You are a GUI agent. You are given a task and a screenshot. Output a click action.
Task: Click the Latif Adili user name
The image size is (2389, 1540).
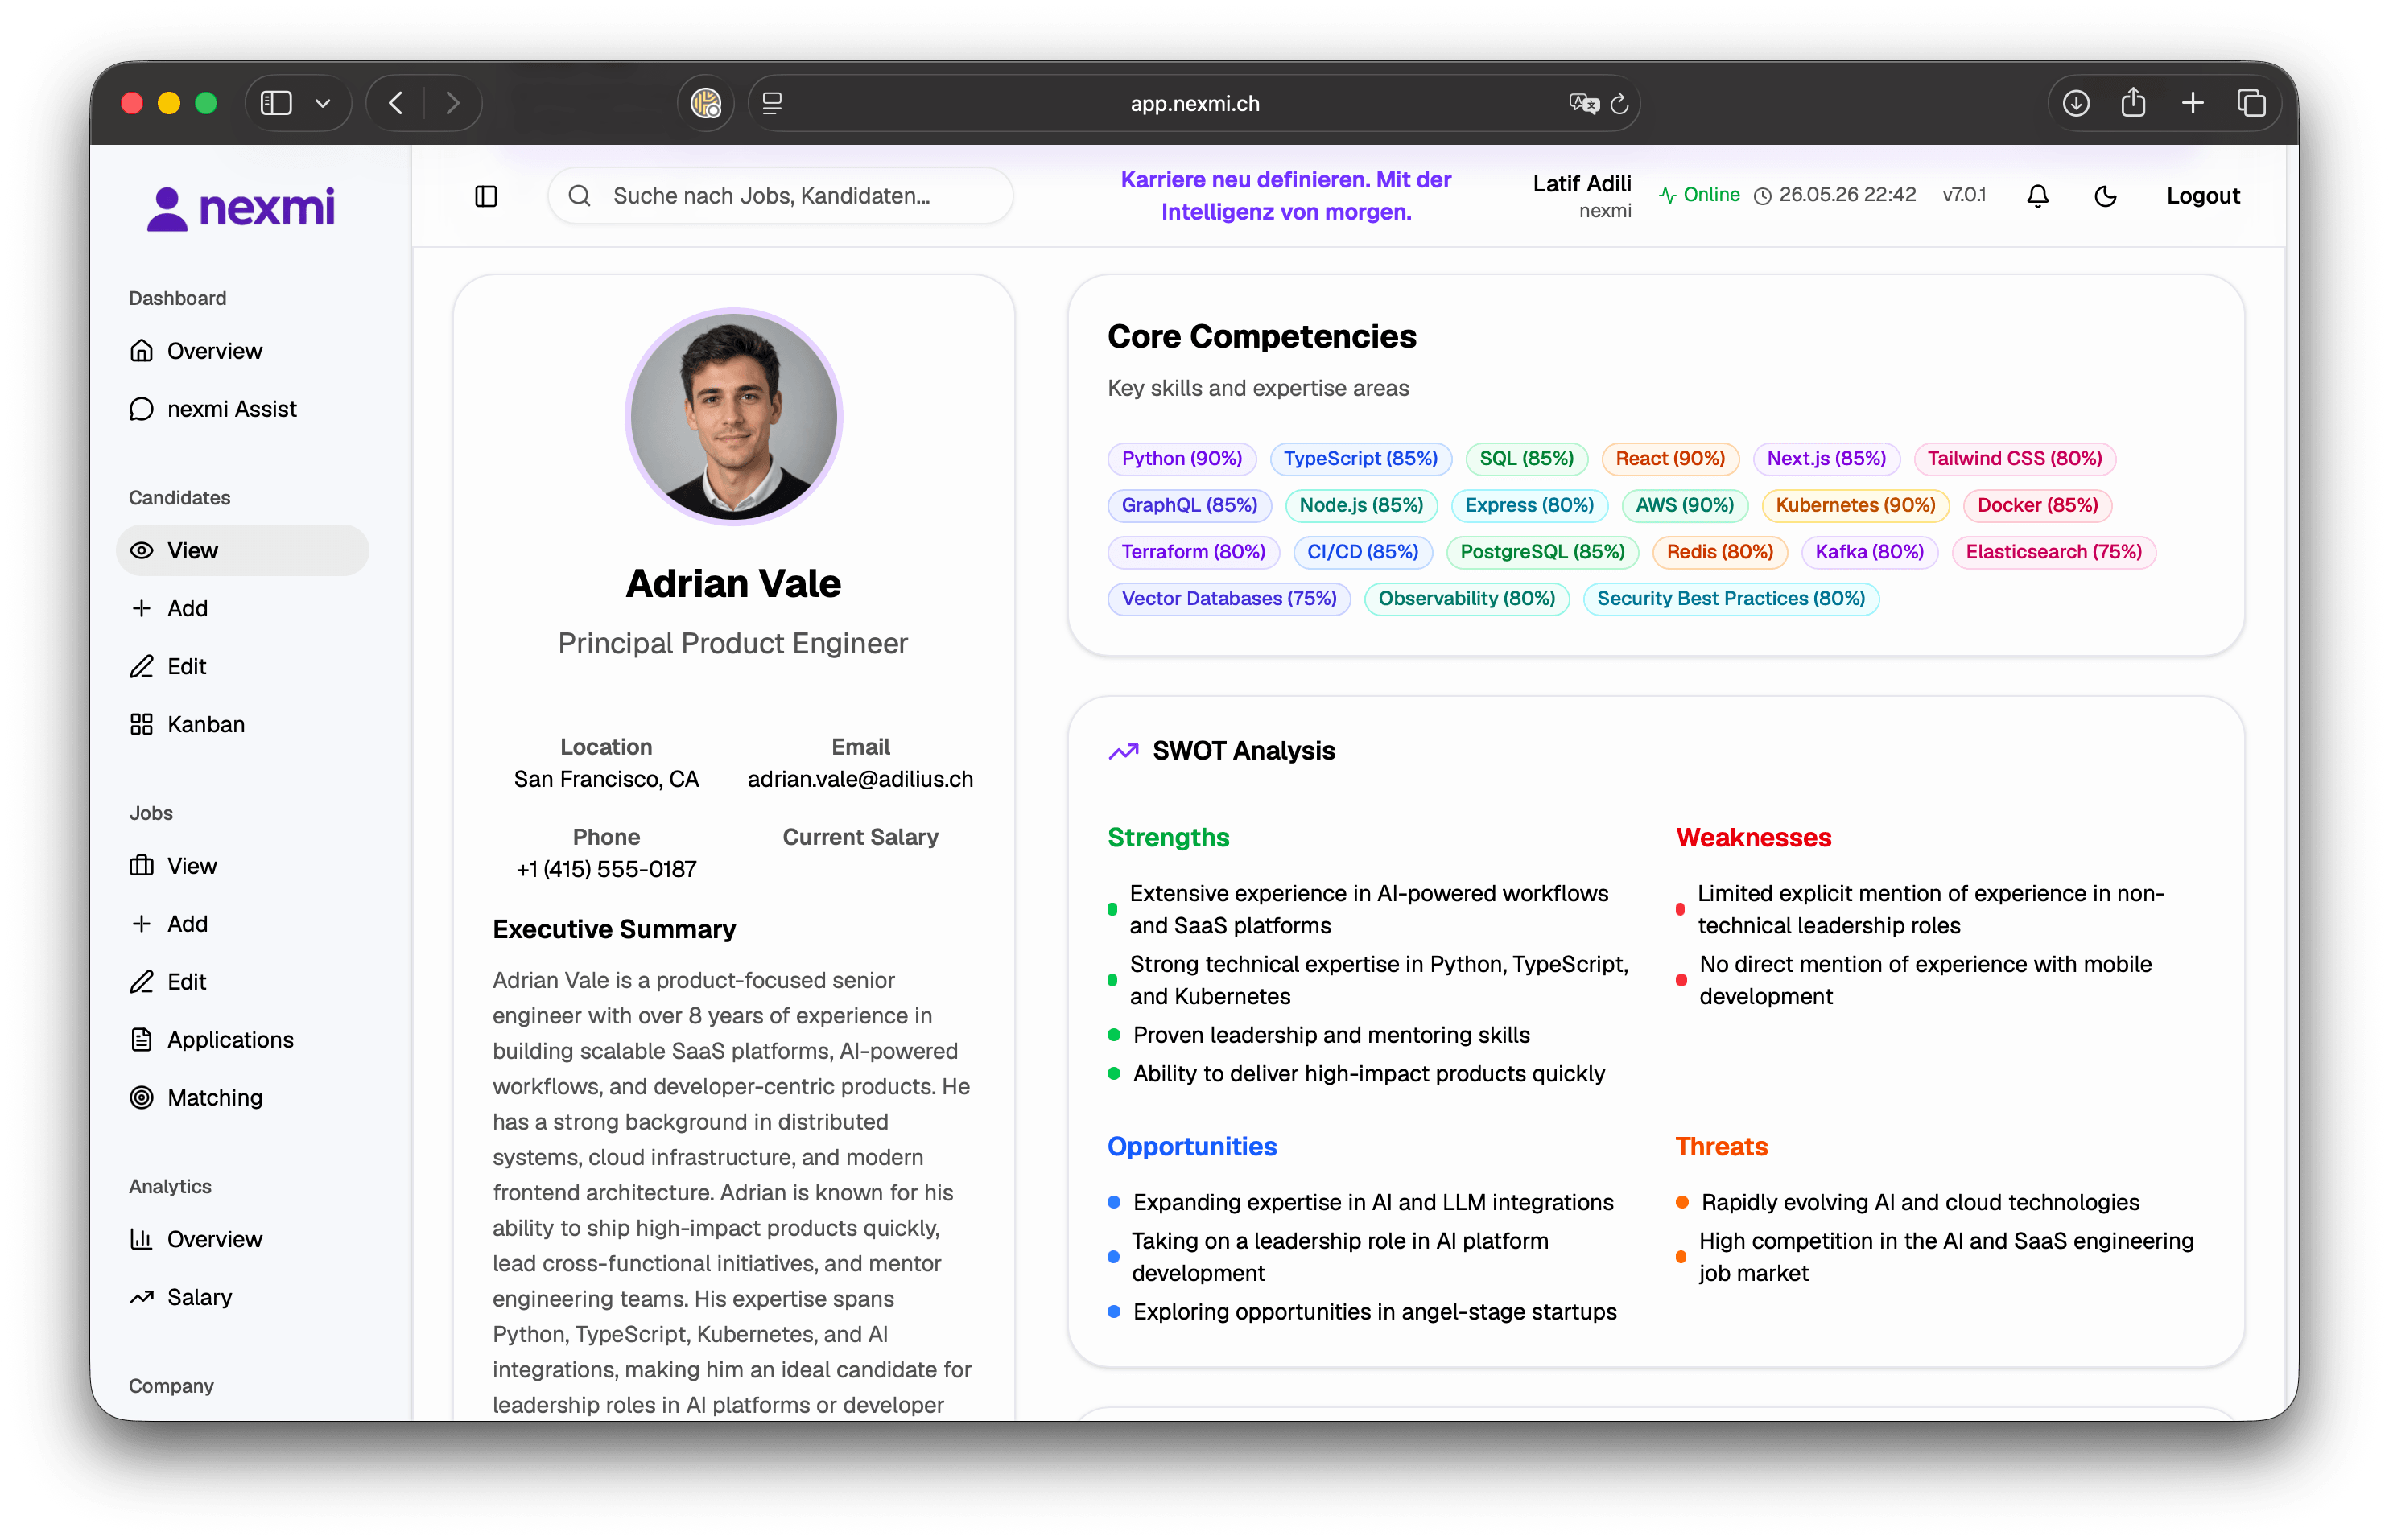1582,184
